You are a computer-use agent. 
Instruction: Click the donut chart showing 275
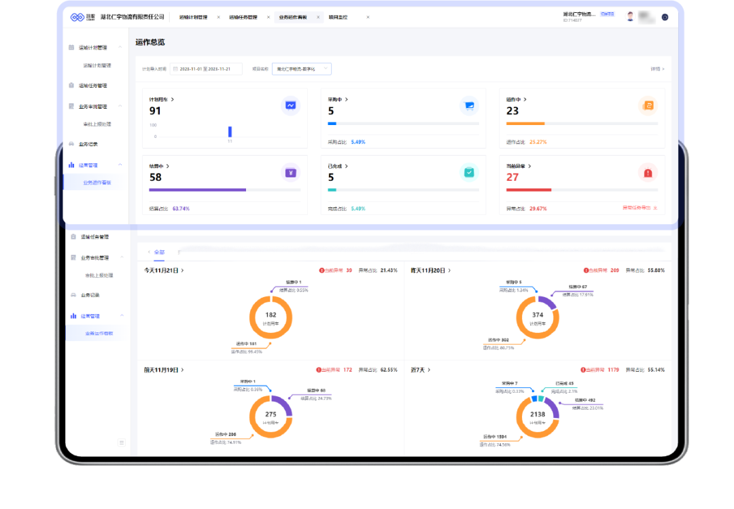pos(270,417)
